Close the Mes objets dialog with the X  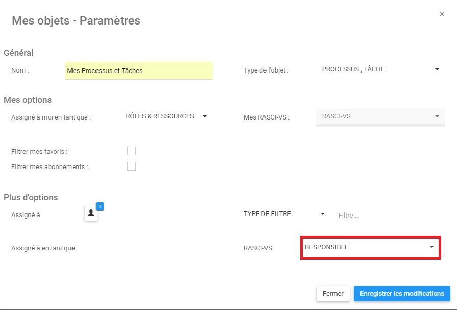tap(442, 14)
